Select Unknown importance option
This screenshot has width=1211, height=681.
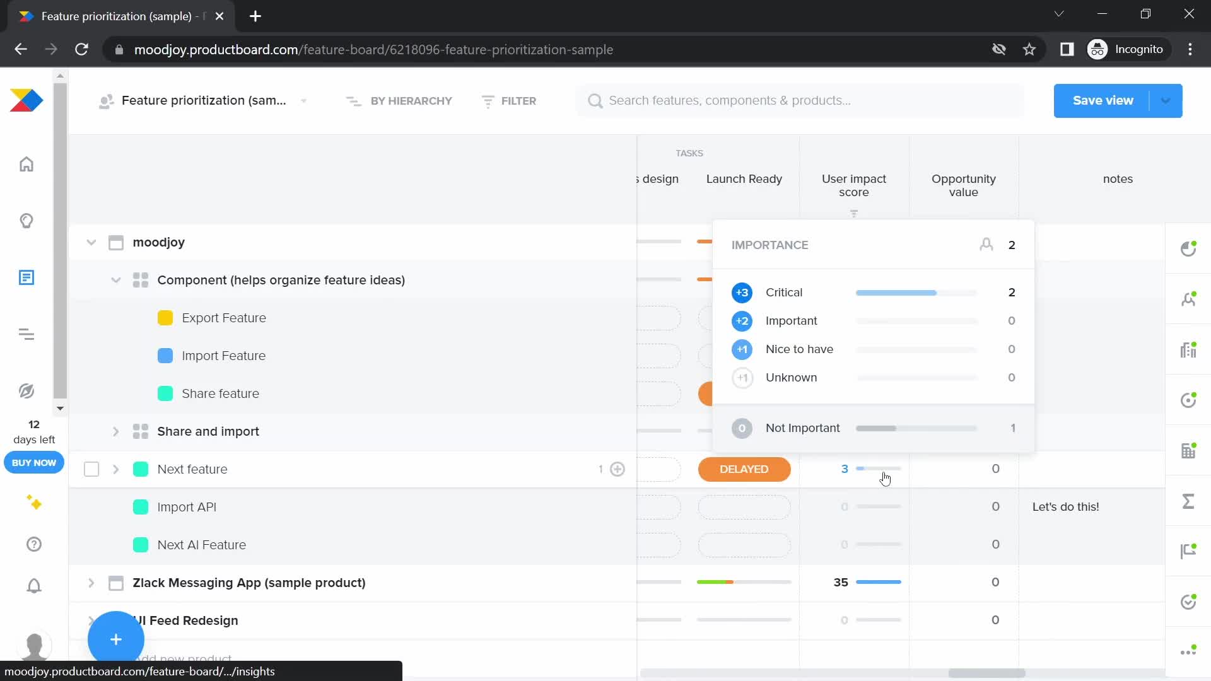873,378
